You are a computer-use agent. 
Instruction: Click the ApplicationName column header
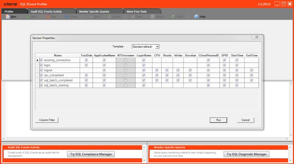pyautogui.click(x=104, y=55)
